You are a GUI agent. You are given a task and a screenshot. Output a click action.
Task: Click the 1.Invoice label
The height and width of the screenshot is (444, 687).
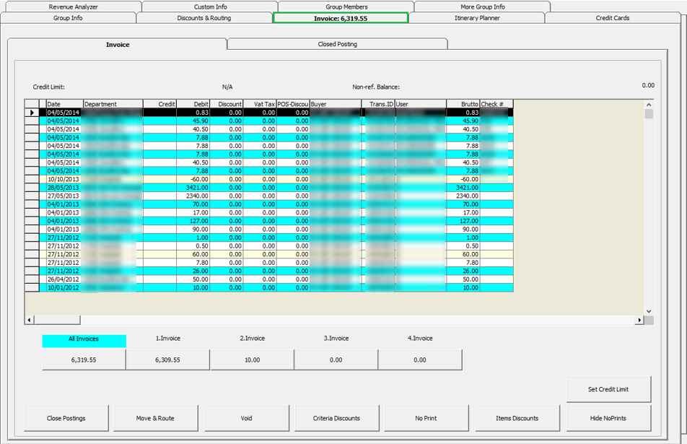(168, 339)
